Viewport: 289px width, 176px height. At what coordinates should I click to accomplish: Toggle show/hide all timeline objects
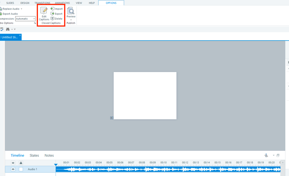tap(13, 163)
